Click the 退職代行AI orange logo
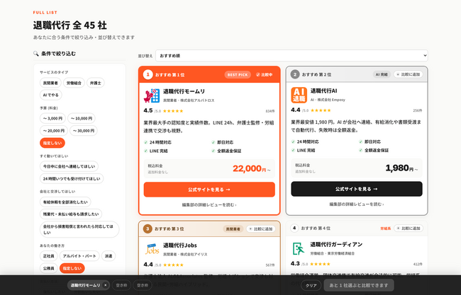This screenshot has height=295, width=461. [x=299, y=95]
